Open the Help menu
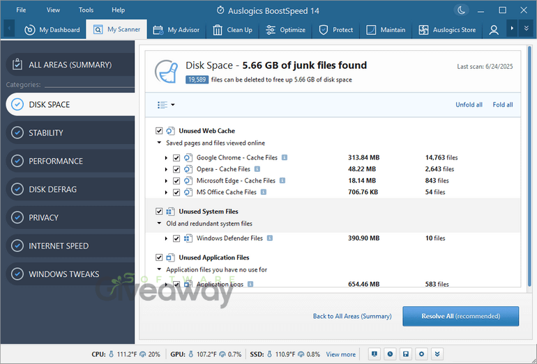 tap(118, 10)
